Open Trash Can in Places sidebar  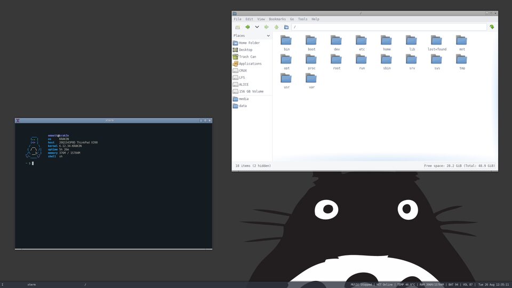click(x=252, y=57)
